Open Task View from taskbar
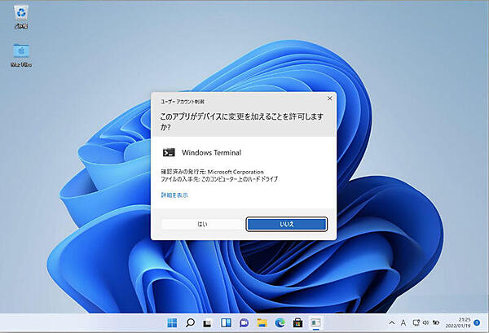This screenshot has width=489, height=333. point(209,322)
